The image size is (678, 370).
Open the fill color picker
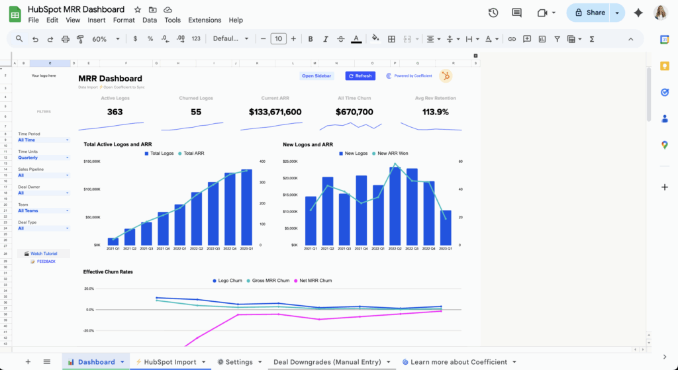pos(375,39)
